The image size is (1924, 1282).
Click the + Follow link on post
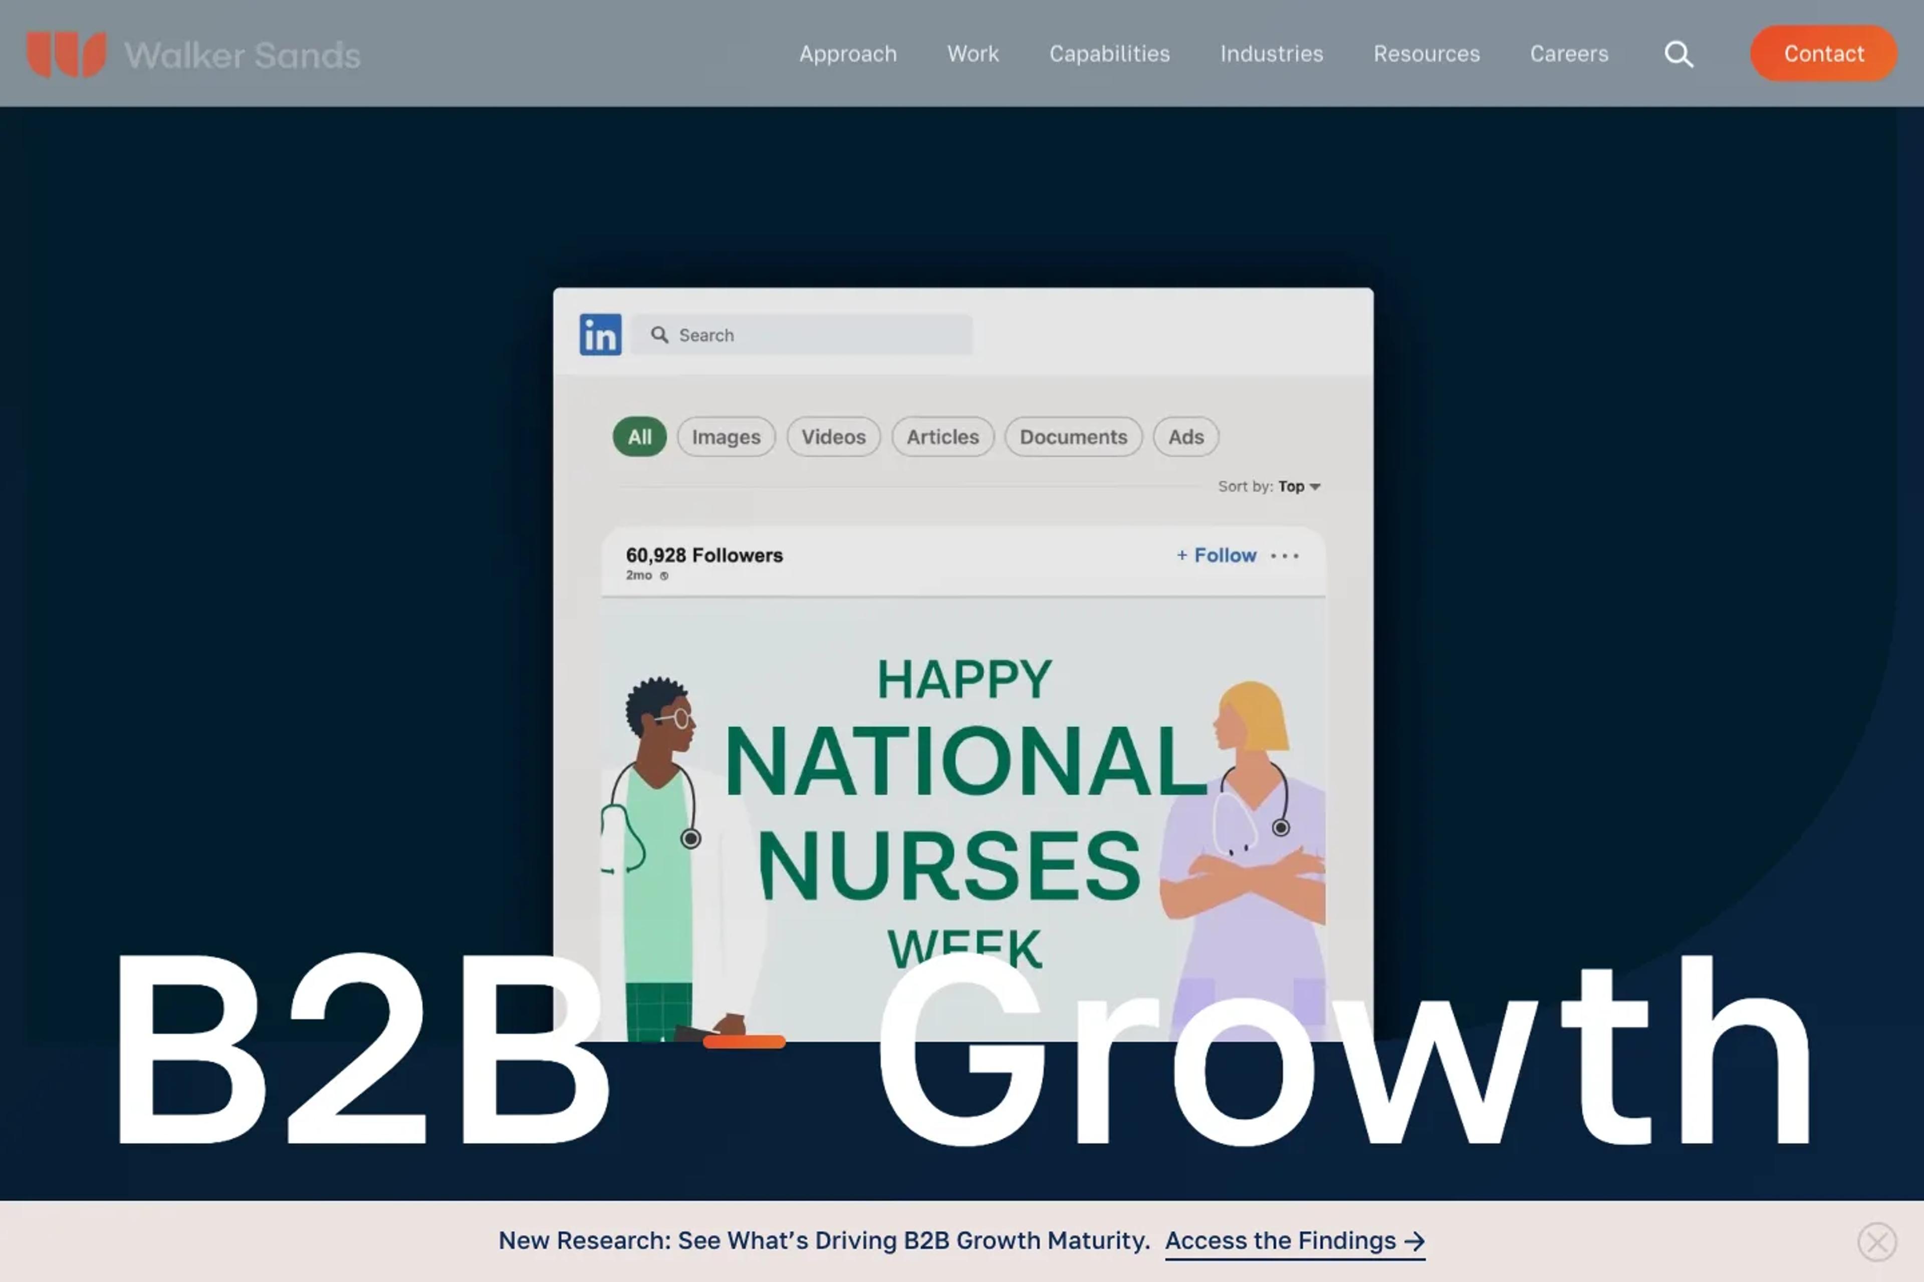(x=1216, y=555)
